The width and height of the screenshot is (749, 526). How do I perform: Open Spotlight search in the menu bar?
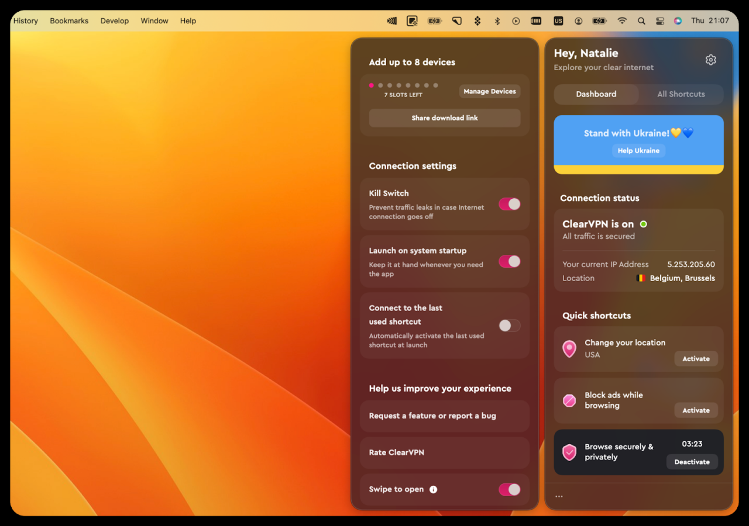641,20
